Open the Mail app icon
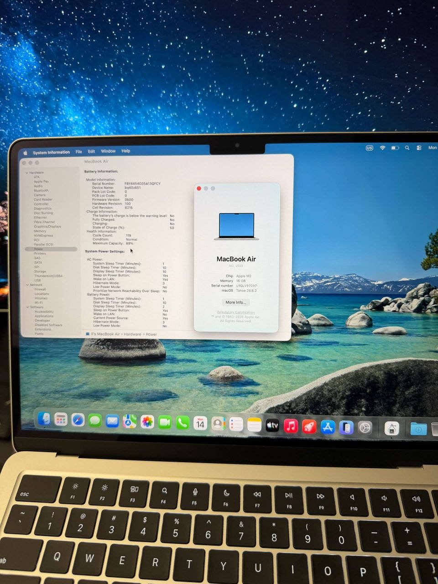 [x=112, y=421]
